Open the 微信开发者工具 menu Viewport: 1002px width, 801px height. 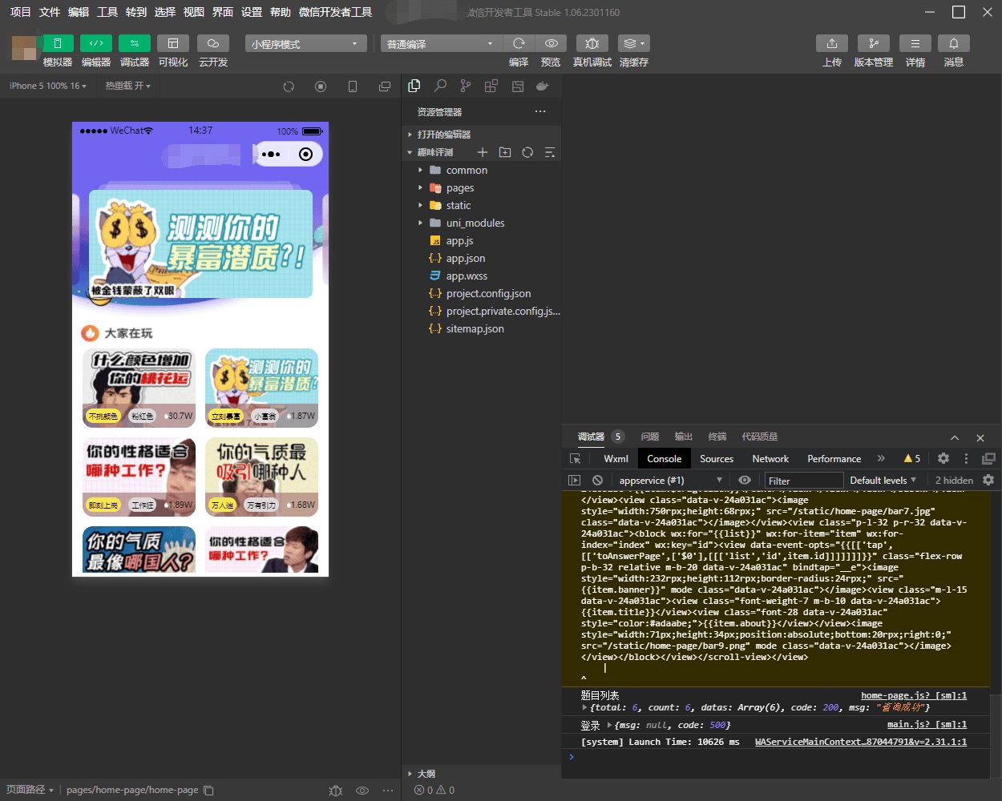click(x=335, y=12)
